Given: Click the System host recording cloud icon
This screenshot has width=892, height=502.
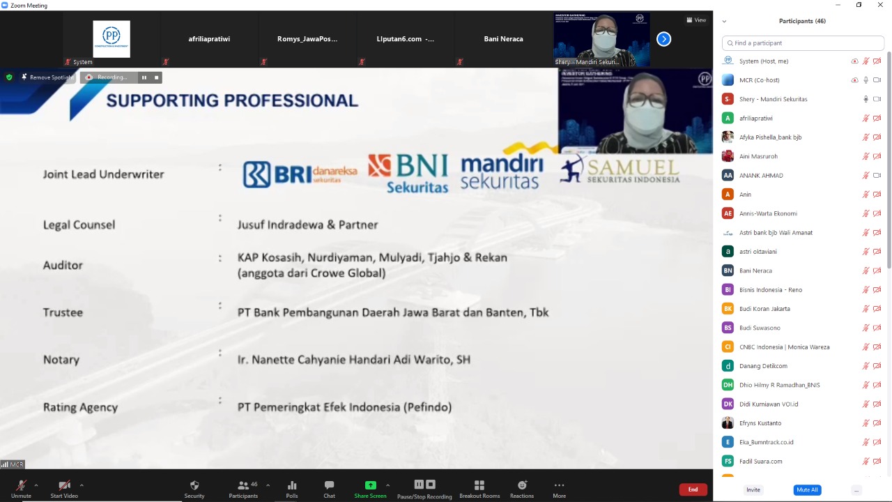Looking at the screenshot, I should coord(854,61).
